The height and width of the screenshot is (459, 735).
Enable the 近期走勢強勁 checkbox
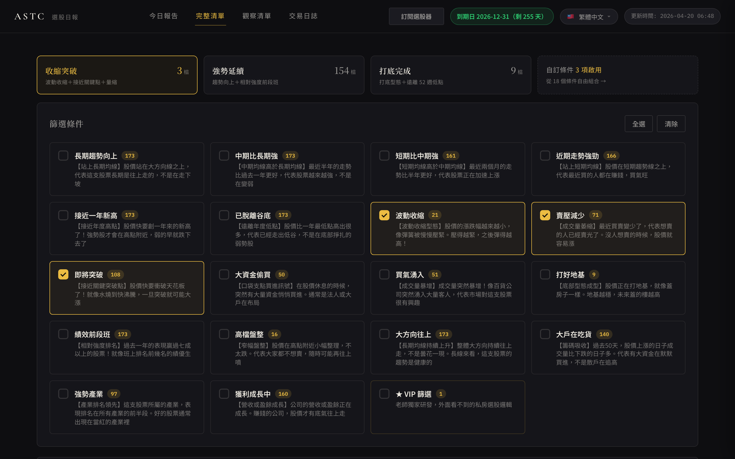(x=545, y=156)
